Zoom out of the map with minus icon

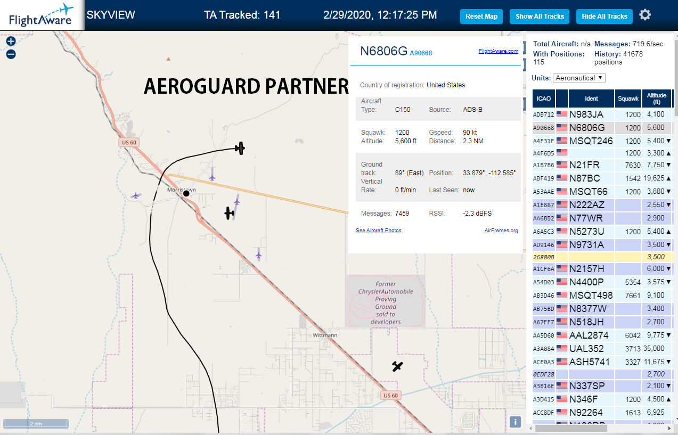pos(11,54)
